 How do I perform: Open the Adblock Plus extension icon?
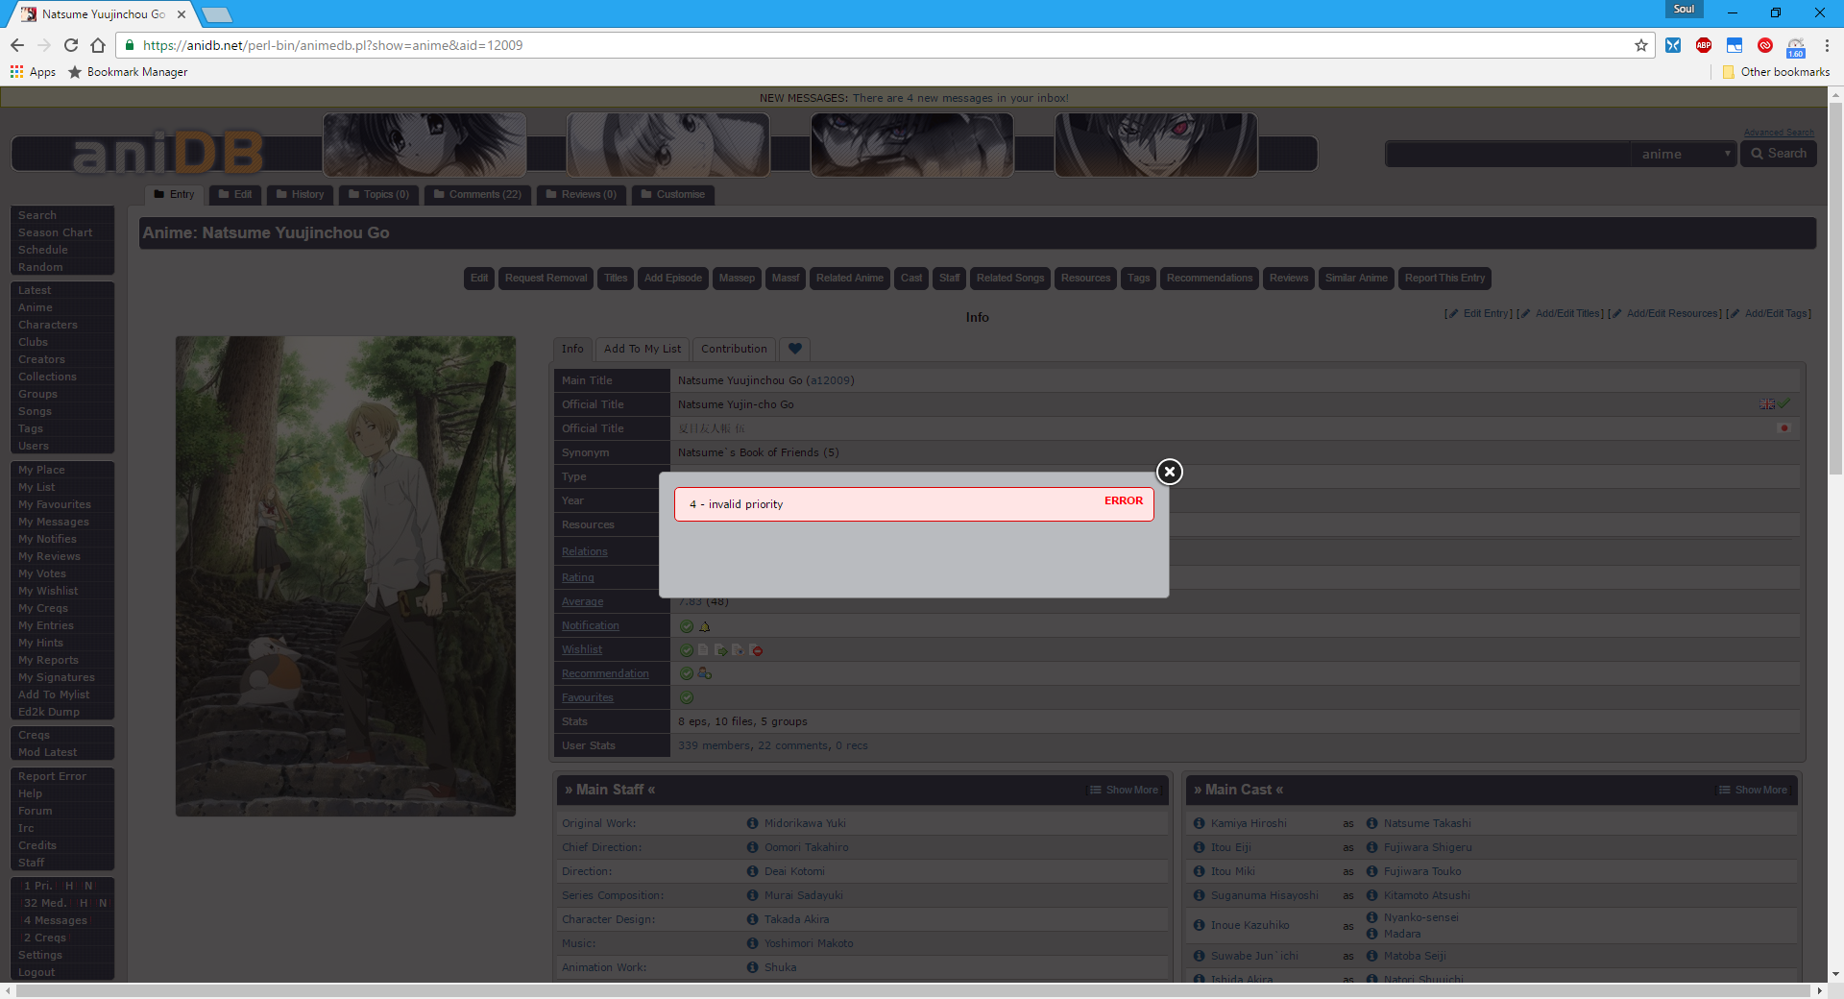pyautogui.click(x=1703, y=45)
